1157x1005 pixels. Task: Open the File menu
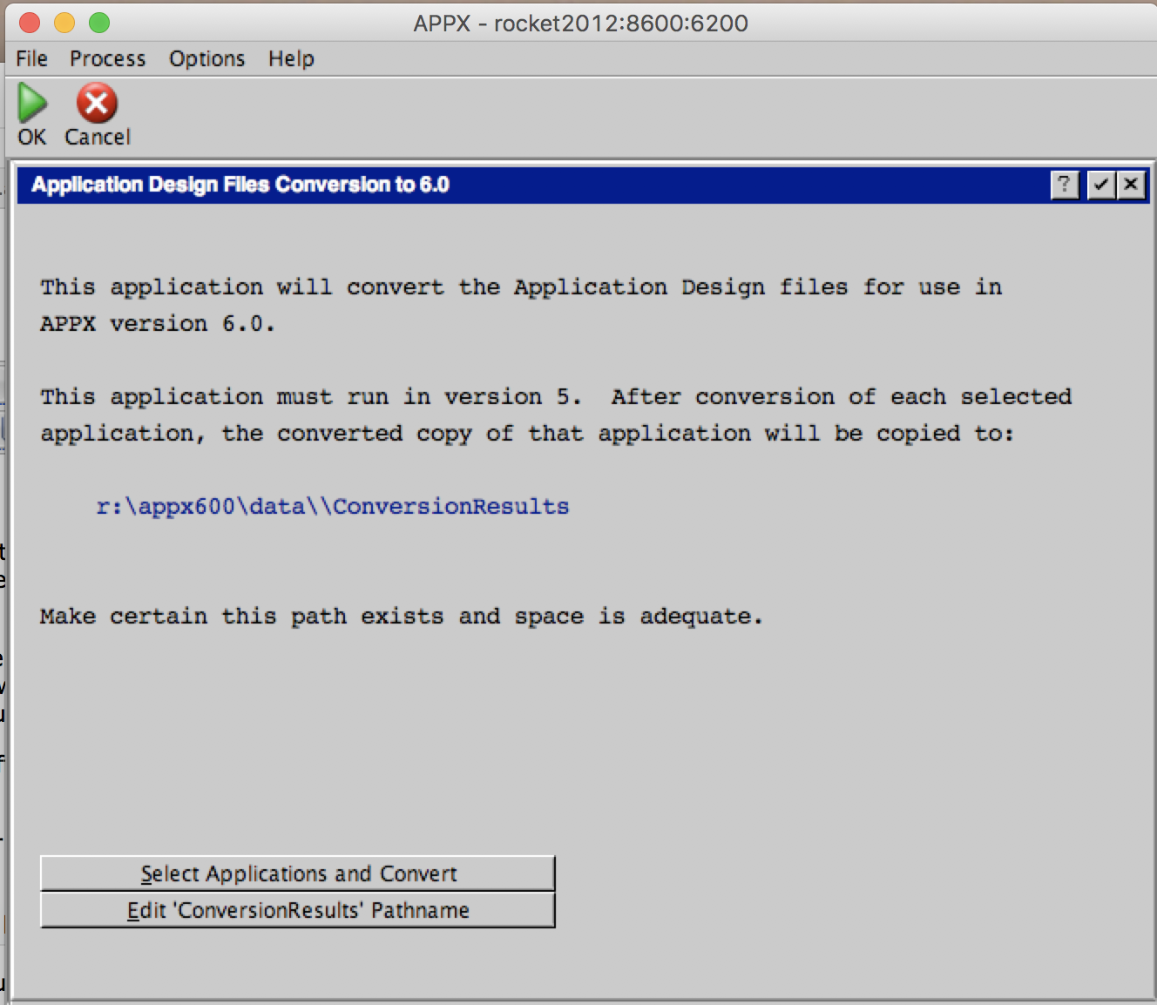pos(32,58)
